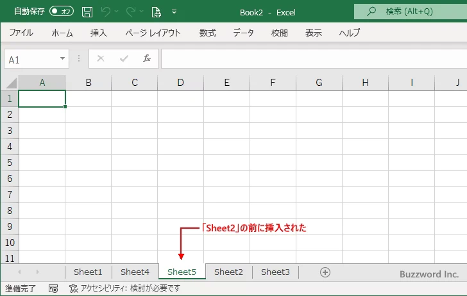
Task: Expand the Name Box dropdown arrow
Action: pyautogui.click(x=62, y=59)
